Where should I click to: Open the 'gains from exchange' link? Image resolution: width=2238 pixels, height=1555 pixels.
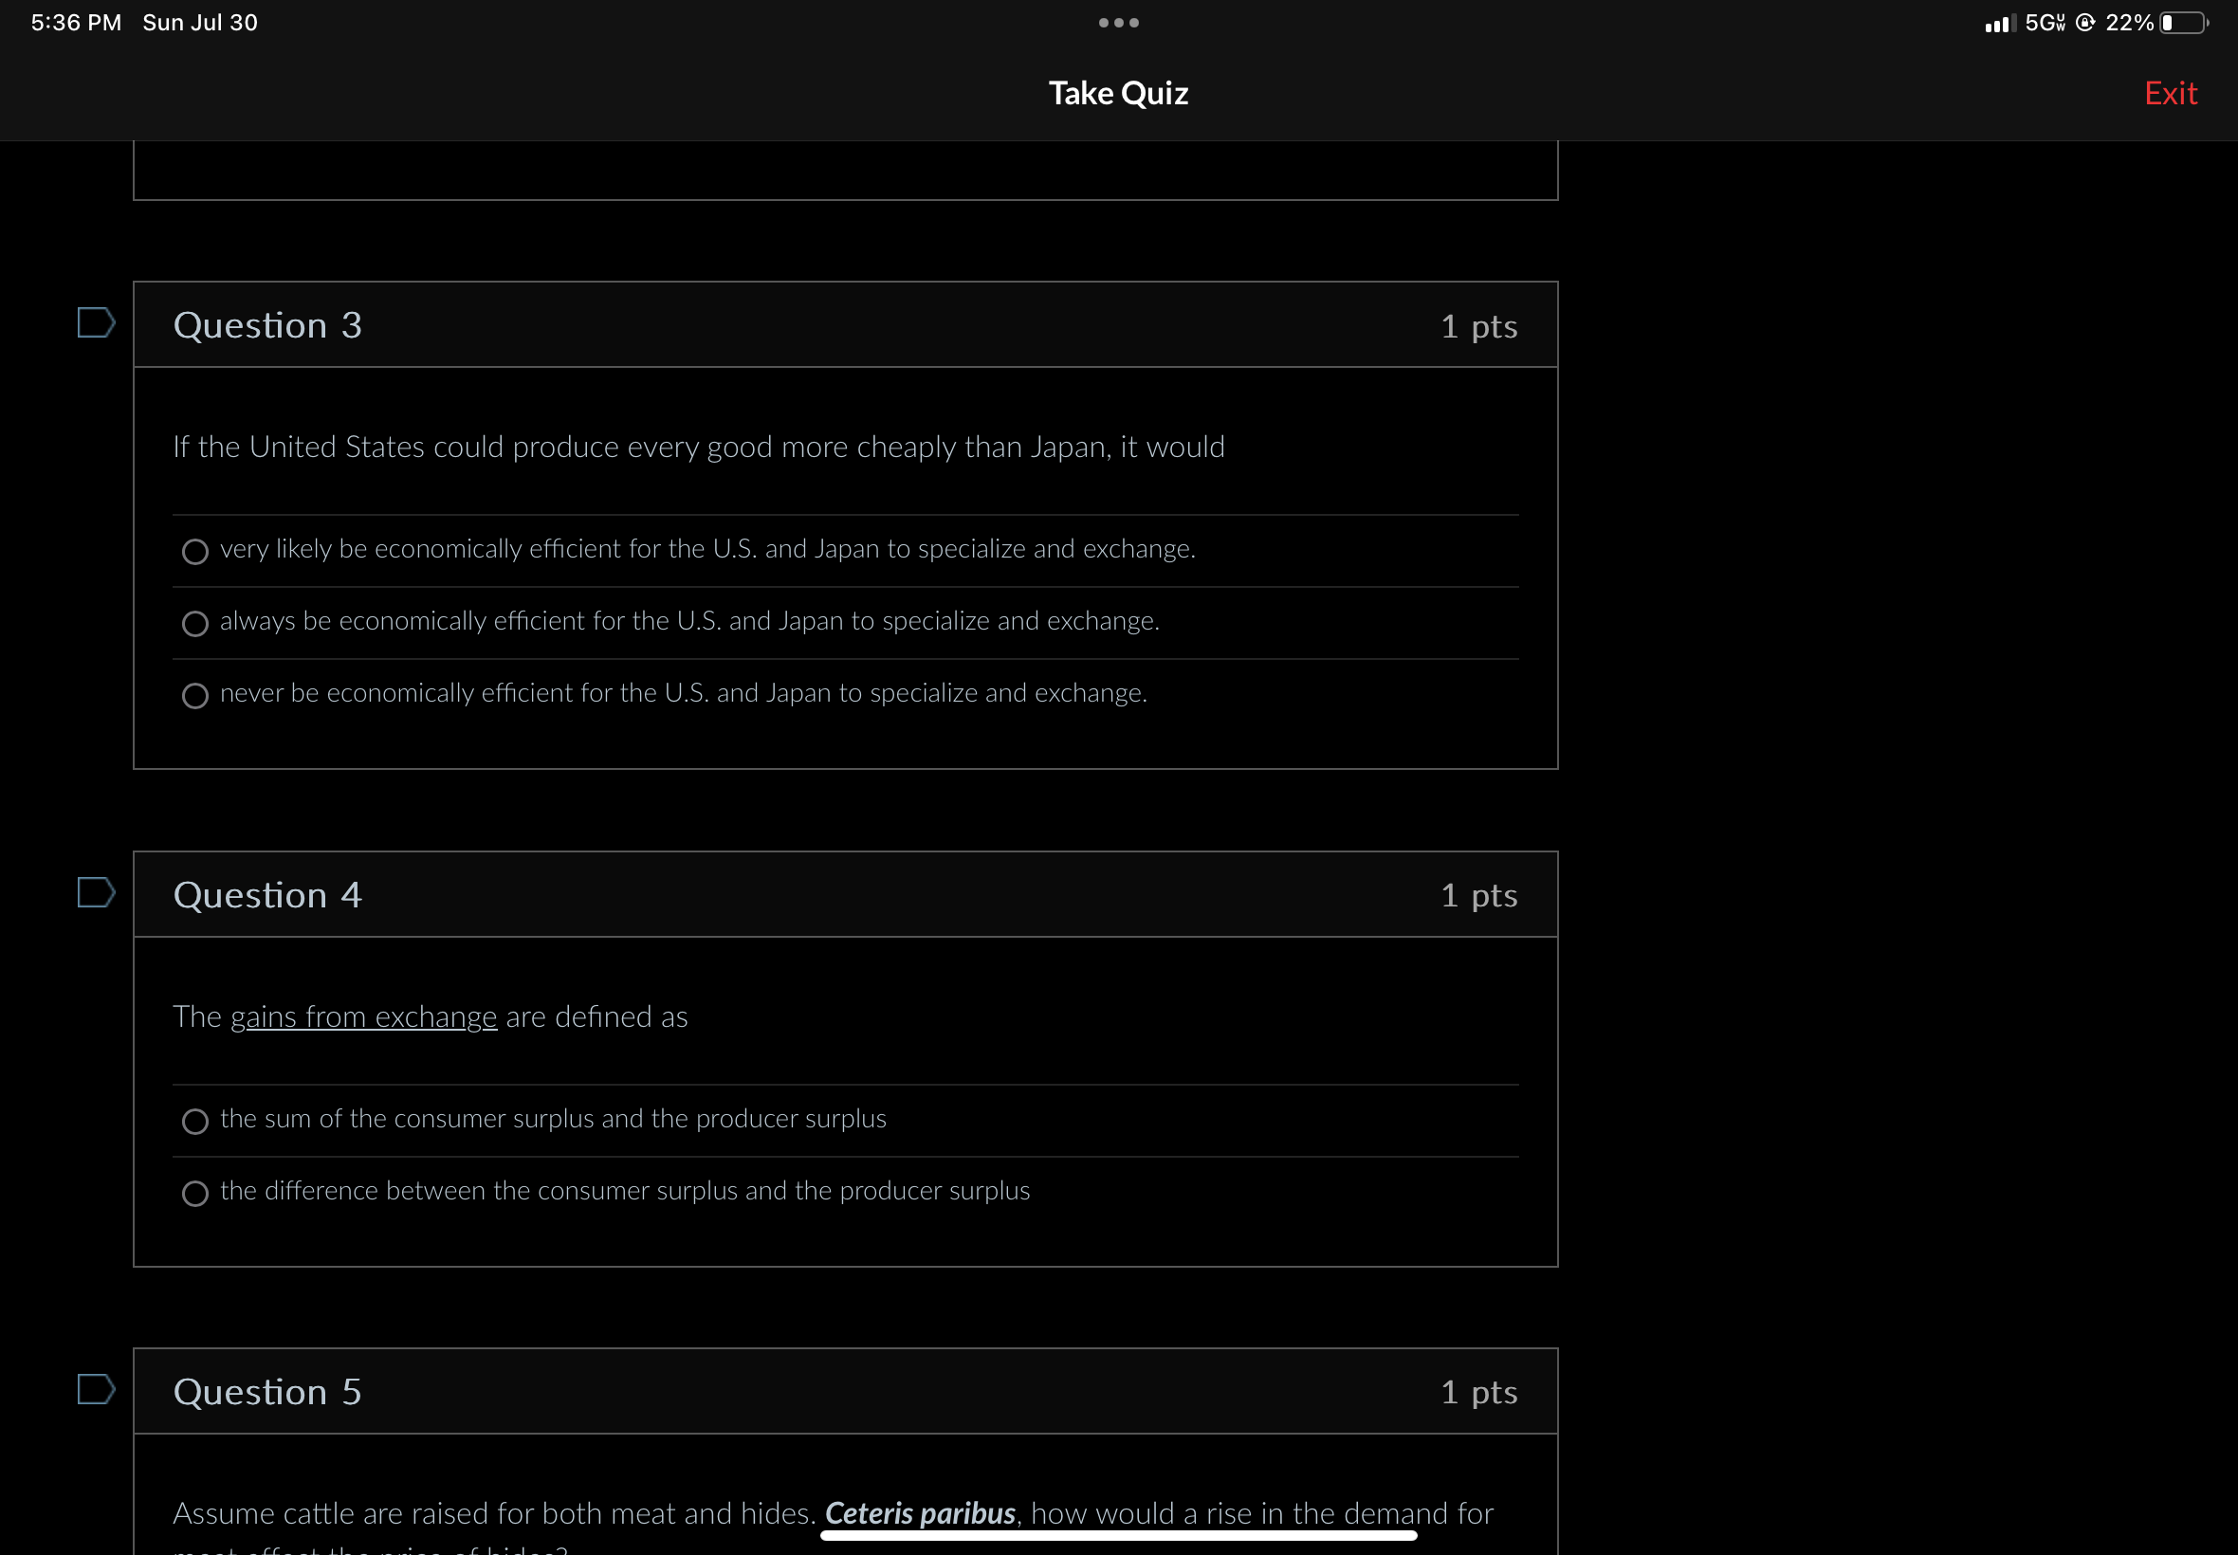click(x=363, y=1016)
